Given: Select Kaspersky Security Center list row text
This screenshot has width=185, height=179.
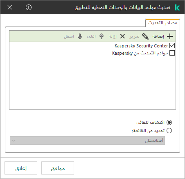Looking at the screenshot, I should click(141, 46).
